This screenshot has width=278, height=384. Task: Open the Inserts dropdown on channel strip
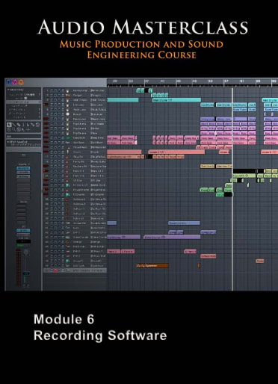click(x=23, y=164)
